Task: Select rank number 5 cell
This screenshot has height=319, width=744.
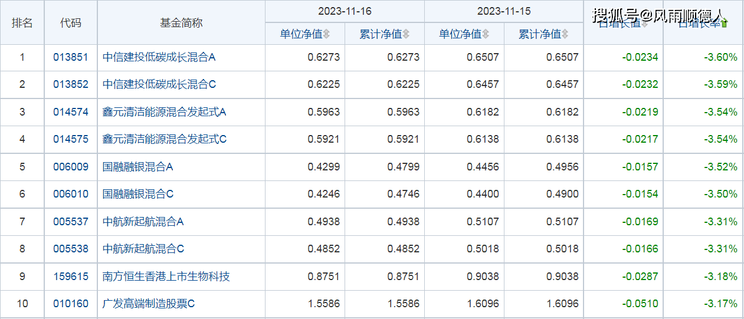Action: coord(22,167)
